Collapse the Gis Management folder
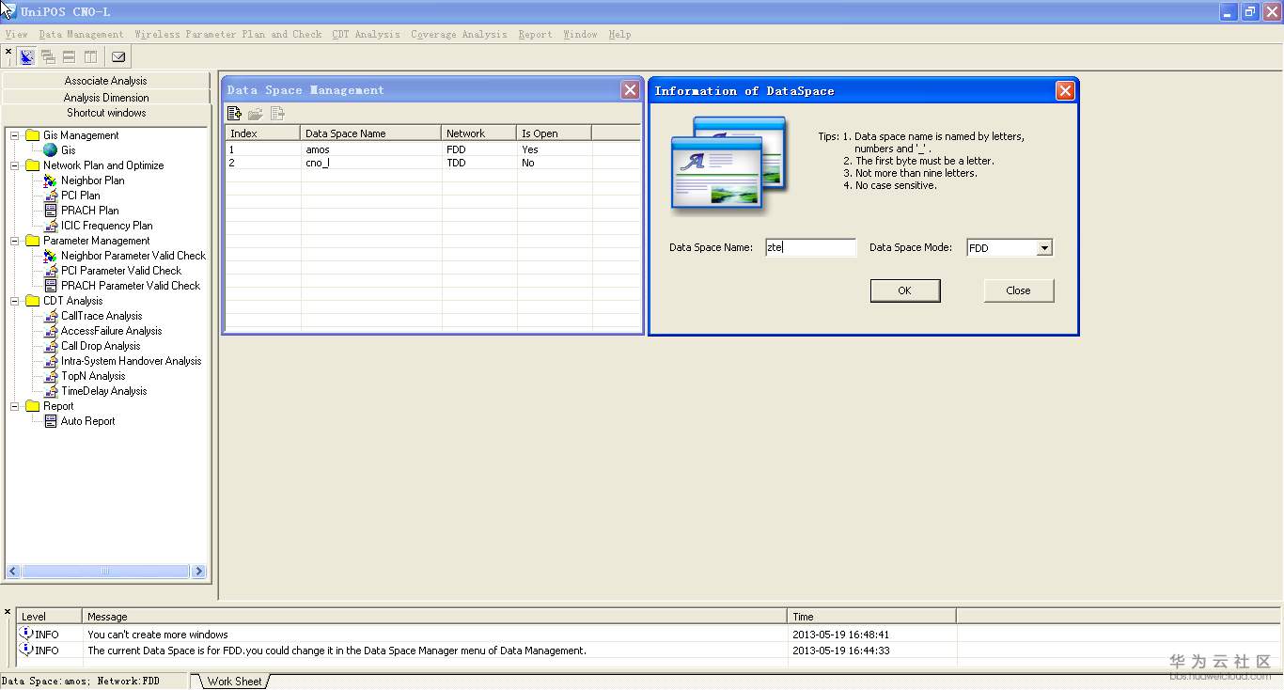 point(15,135)
